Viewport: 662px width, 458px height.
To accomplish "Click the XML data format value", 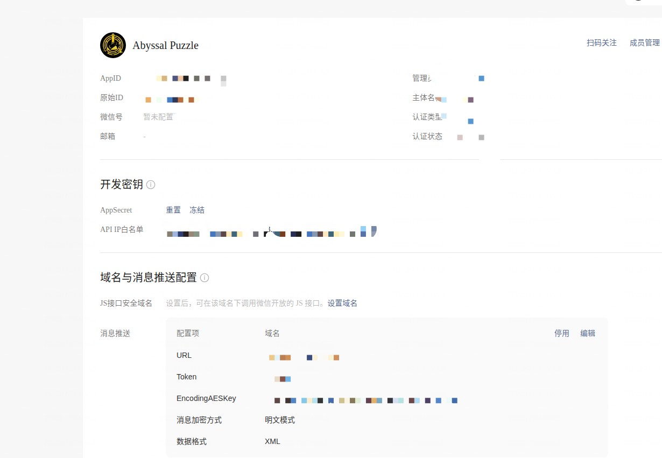I will click(272, 442).
